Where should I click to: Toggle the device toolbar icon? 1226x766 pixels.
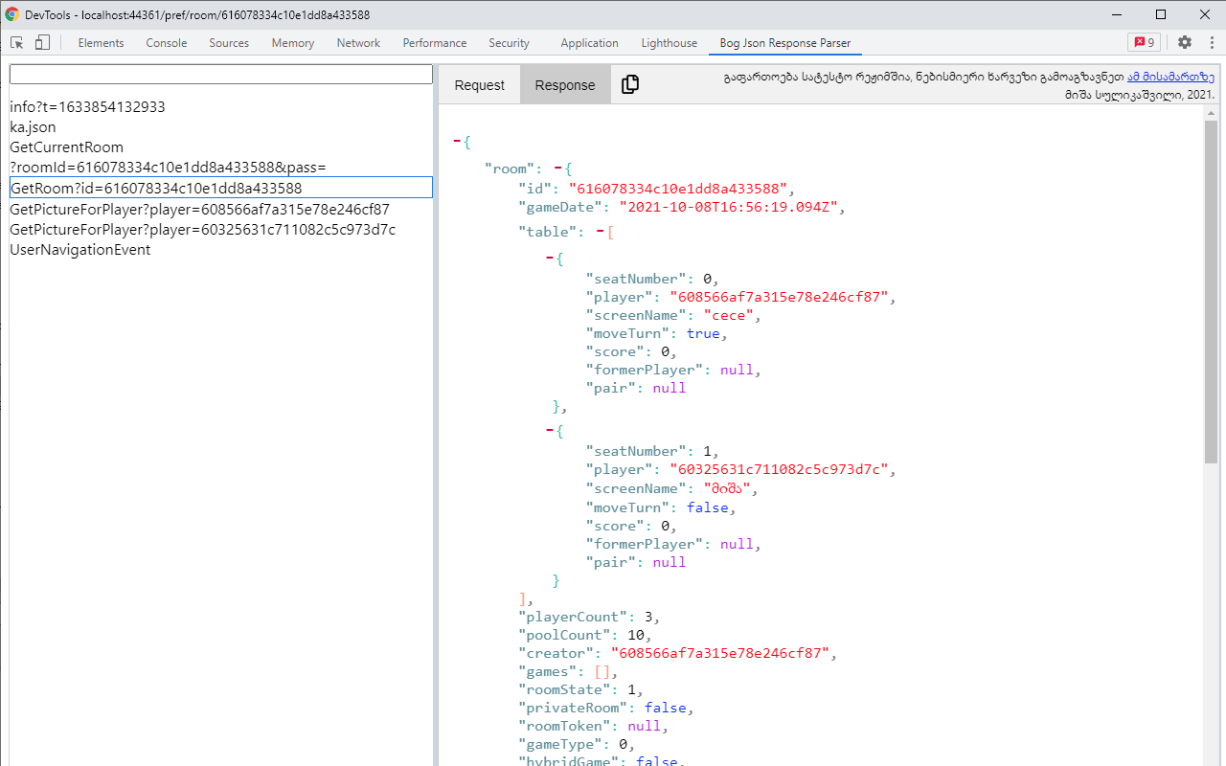click(x=40, y=42)
